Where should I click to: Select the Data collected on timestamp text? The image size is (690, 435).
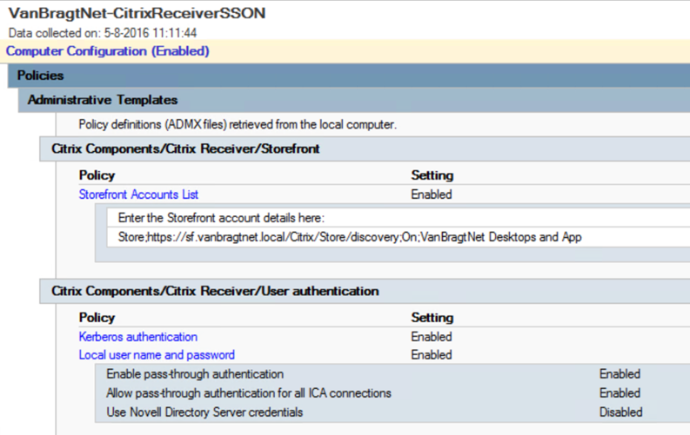(103, 33)
